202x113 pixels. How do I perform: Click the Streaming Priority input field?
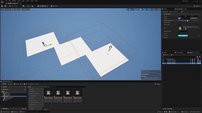[183, 31]
